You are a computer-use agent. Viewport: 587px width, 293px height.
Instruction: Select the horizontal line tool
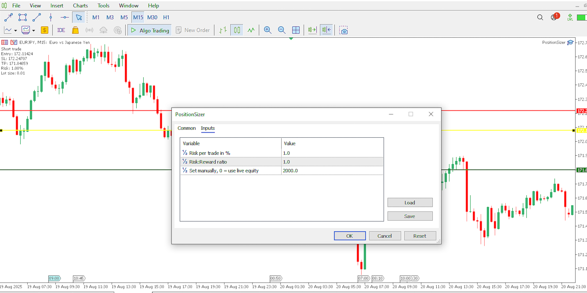click(65, 18)
